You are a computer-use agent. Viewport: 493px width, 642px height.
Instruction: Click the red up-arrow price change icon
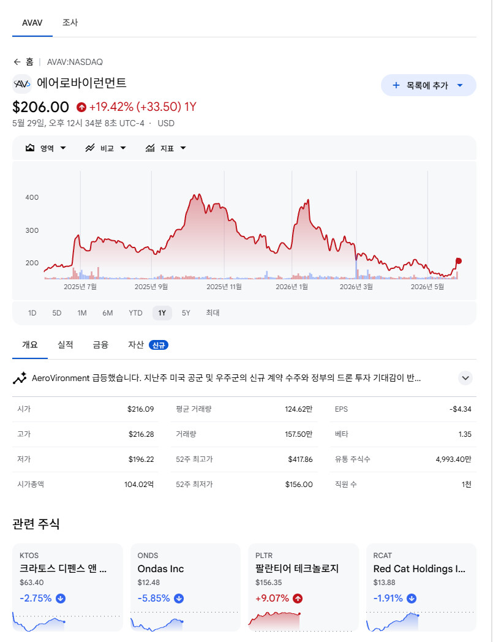pyautogui.click(x=81, y=107)
